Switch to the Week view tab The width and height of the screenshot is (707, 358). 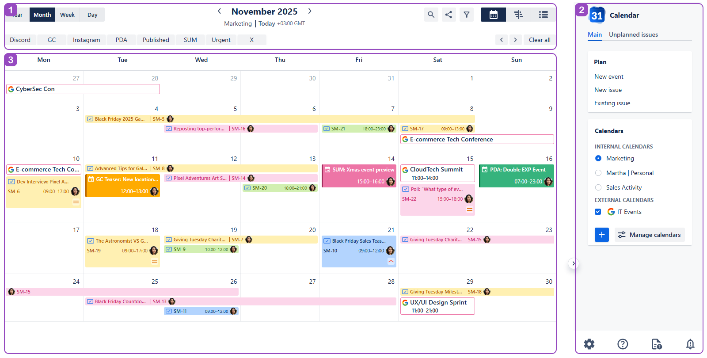coord(67,15)
